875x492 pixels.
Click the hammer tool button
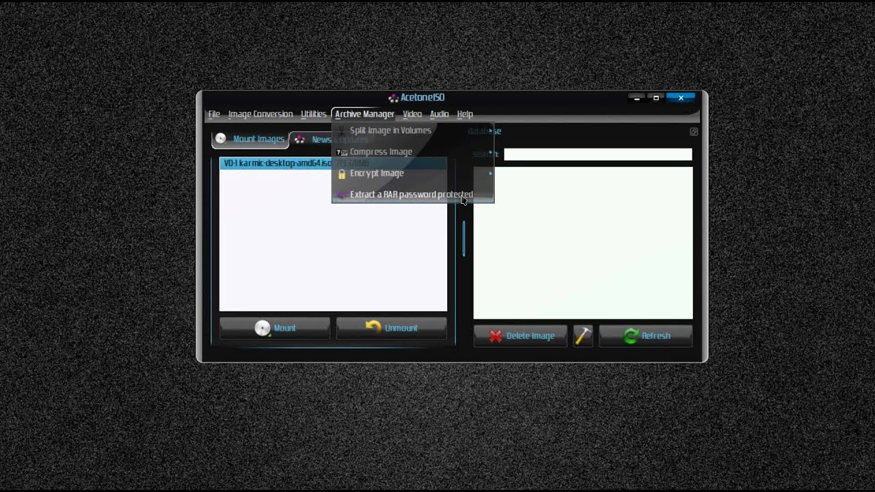pos(583,336)
